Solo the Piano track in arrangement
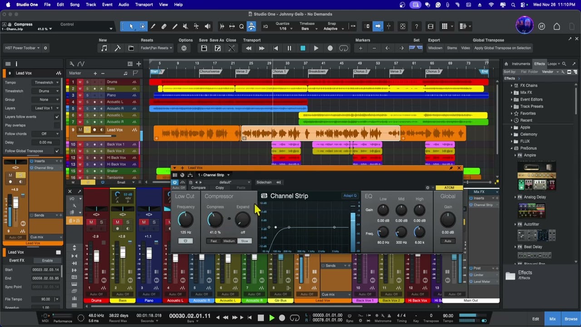The image size is (581, 327). (x=87, y=95)
